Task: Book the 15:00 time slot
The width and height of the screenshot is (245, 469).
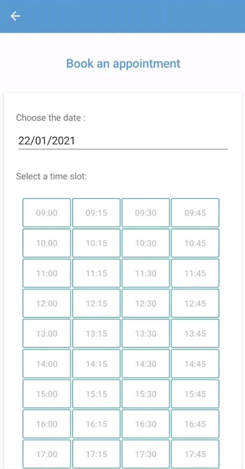Action: pos(47,394)
